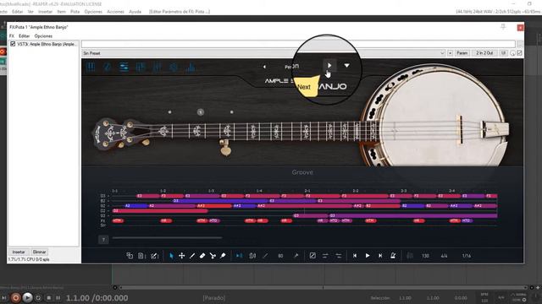Click the riffer horizontal scroll bar under note lanes
This screenshot has height=304, width=542.
(167, 237)
